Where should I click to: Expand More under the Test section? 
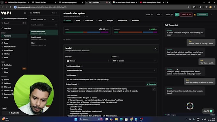(6, 72)
